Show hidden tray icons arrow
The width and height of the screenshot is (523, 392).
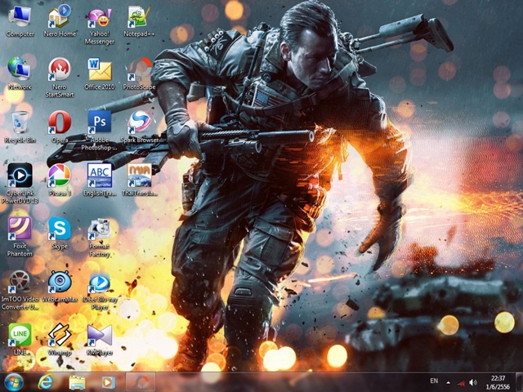point(449,383)
